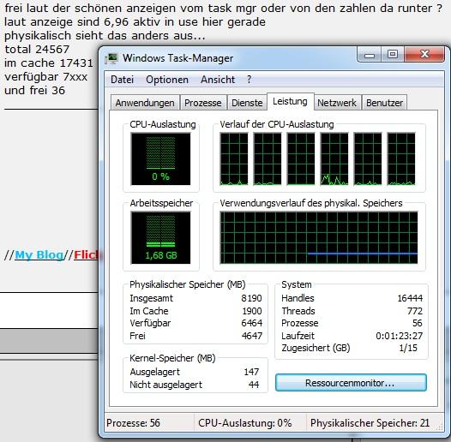Click the first CPU core history graph

234,159
